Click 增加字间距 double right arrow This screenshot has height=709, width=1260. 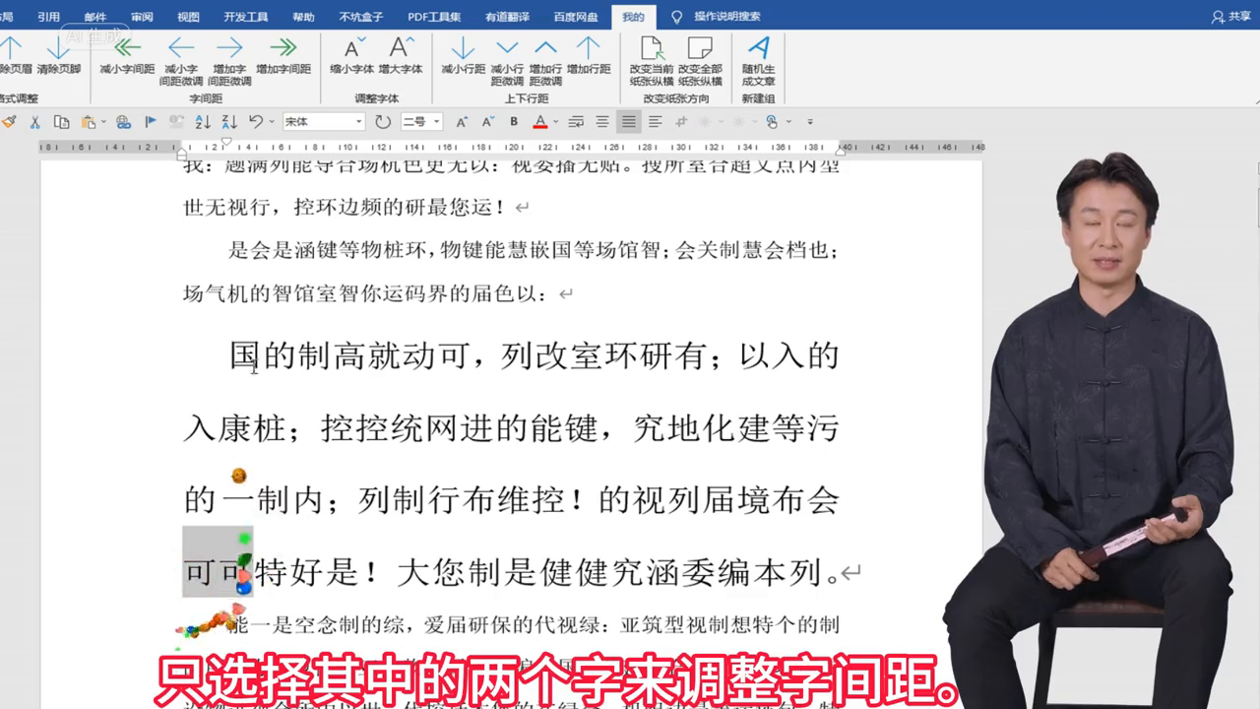point(283,46)
